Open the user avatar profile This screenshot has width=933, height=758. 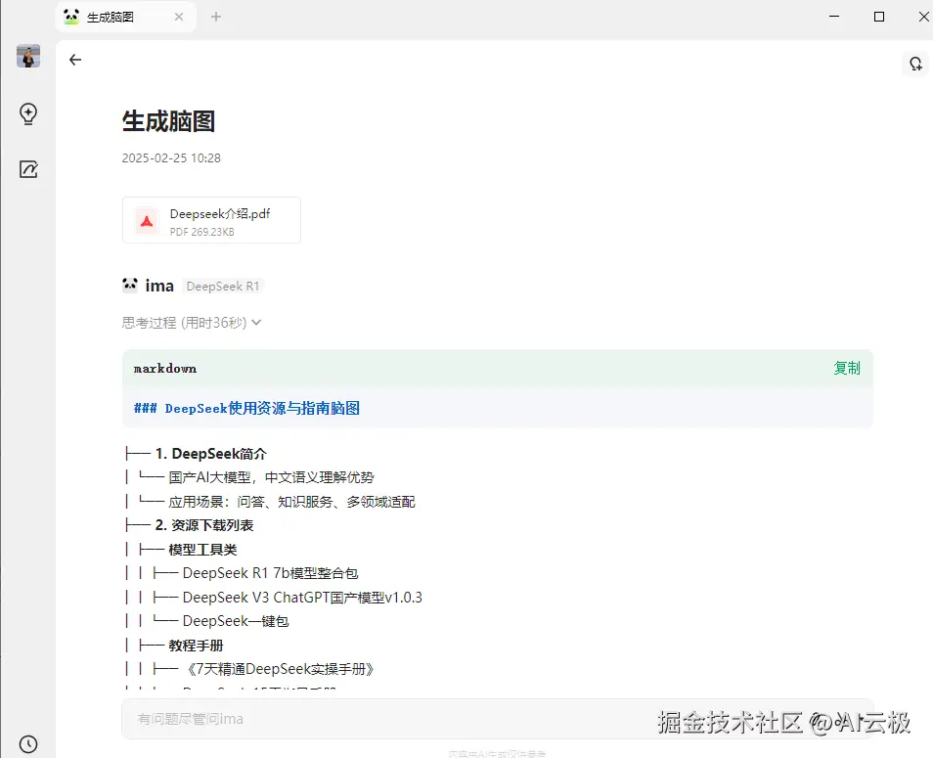[x=28, y=56]
